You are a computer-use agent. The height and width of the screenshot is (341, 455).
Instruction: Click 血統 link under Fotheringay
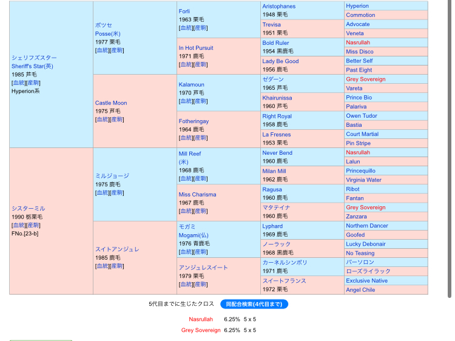[186, 138]
